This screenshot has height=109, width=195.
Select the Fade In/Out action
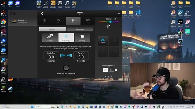click(66, 38)
